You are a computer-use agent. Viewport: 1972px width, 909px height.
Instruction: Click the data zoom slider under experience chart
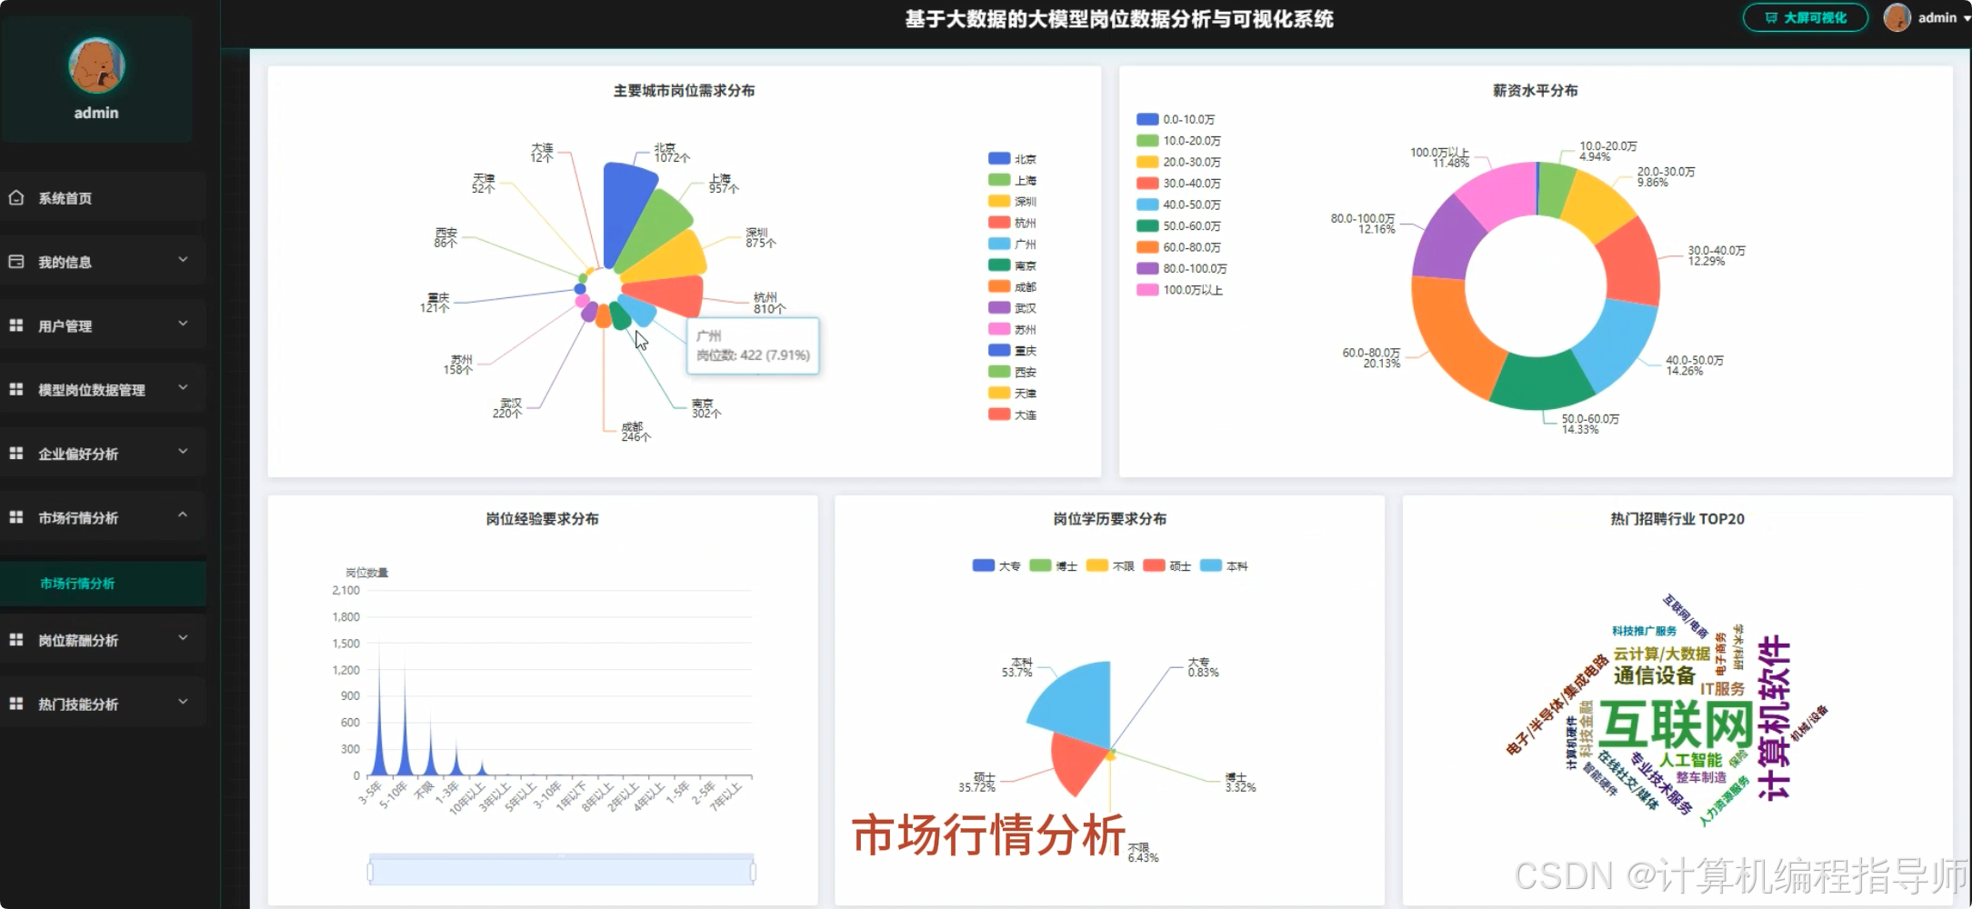pos(561,869)
